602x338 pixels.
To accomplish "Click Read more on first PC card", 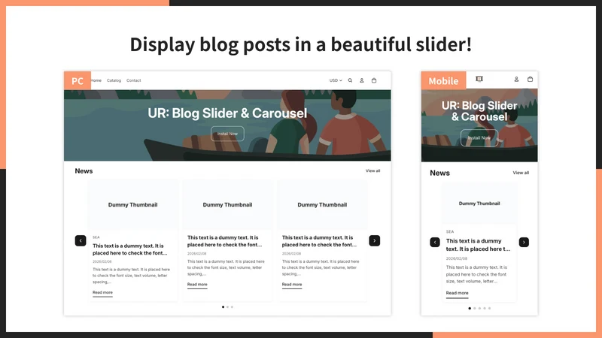I will pyautogui.click(x=102, y=292).
